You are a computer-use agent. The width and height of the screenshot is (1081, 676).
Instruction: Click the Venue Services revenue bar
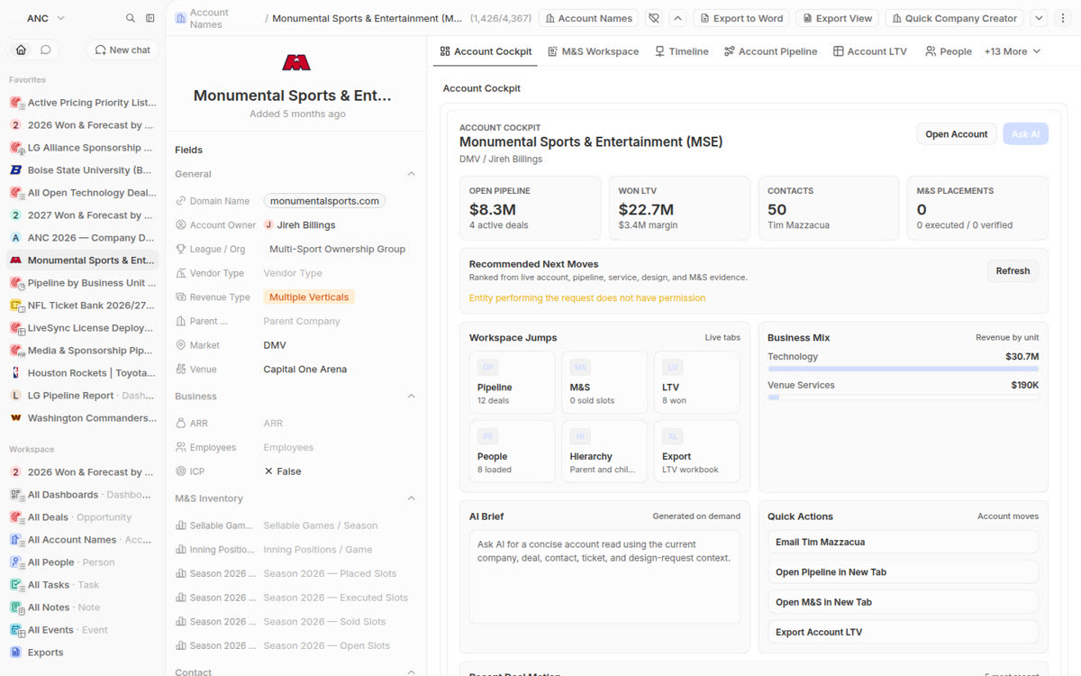(903, 397)
